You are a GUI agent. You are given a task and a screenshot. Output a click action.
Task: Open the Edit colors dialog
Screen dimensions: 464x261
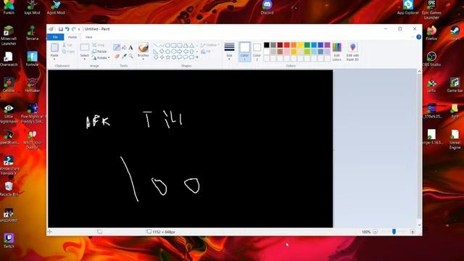click(x=336, y=51)
